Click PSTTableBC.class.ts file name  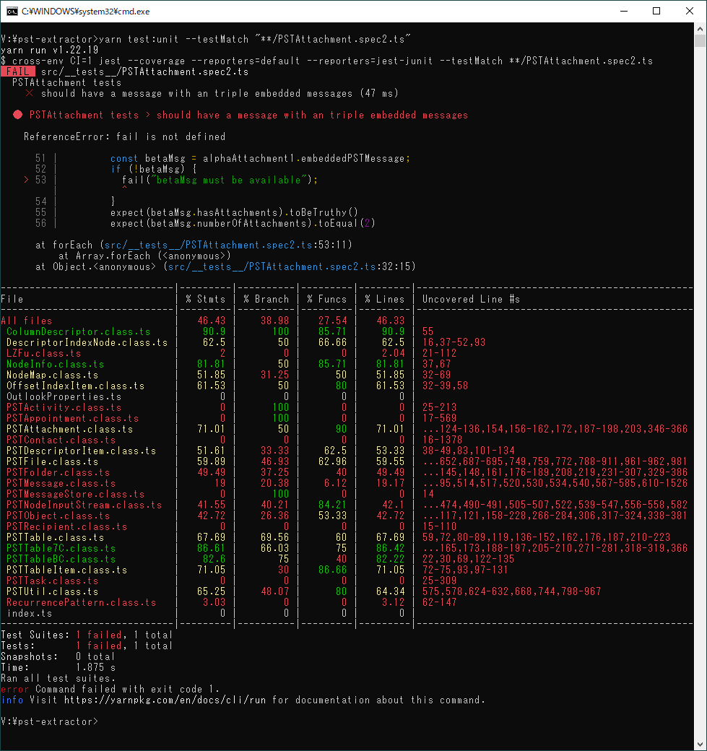[x=61, y=560]
